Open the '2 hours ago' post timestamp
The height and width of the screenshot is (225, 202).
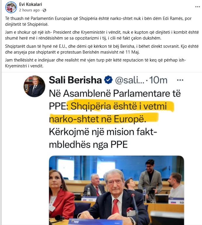pyautogui.click(x=29, y=10)
